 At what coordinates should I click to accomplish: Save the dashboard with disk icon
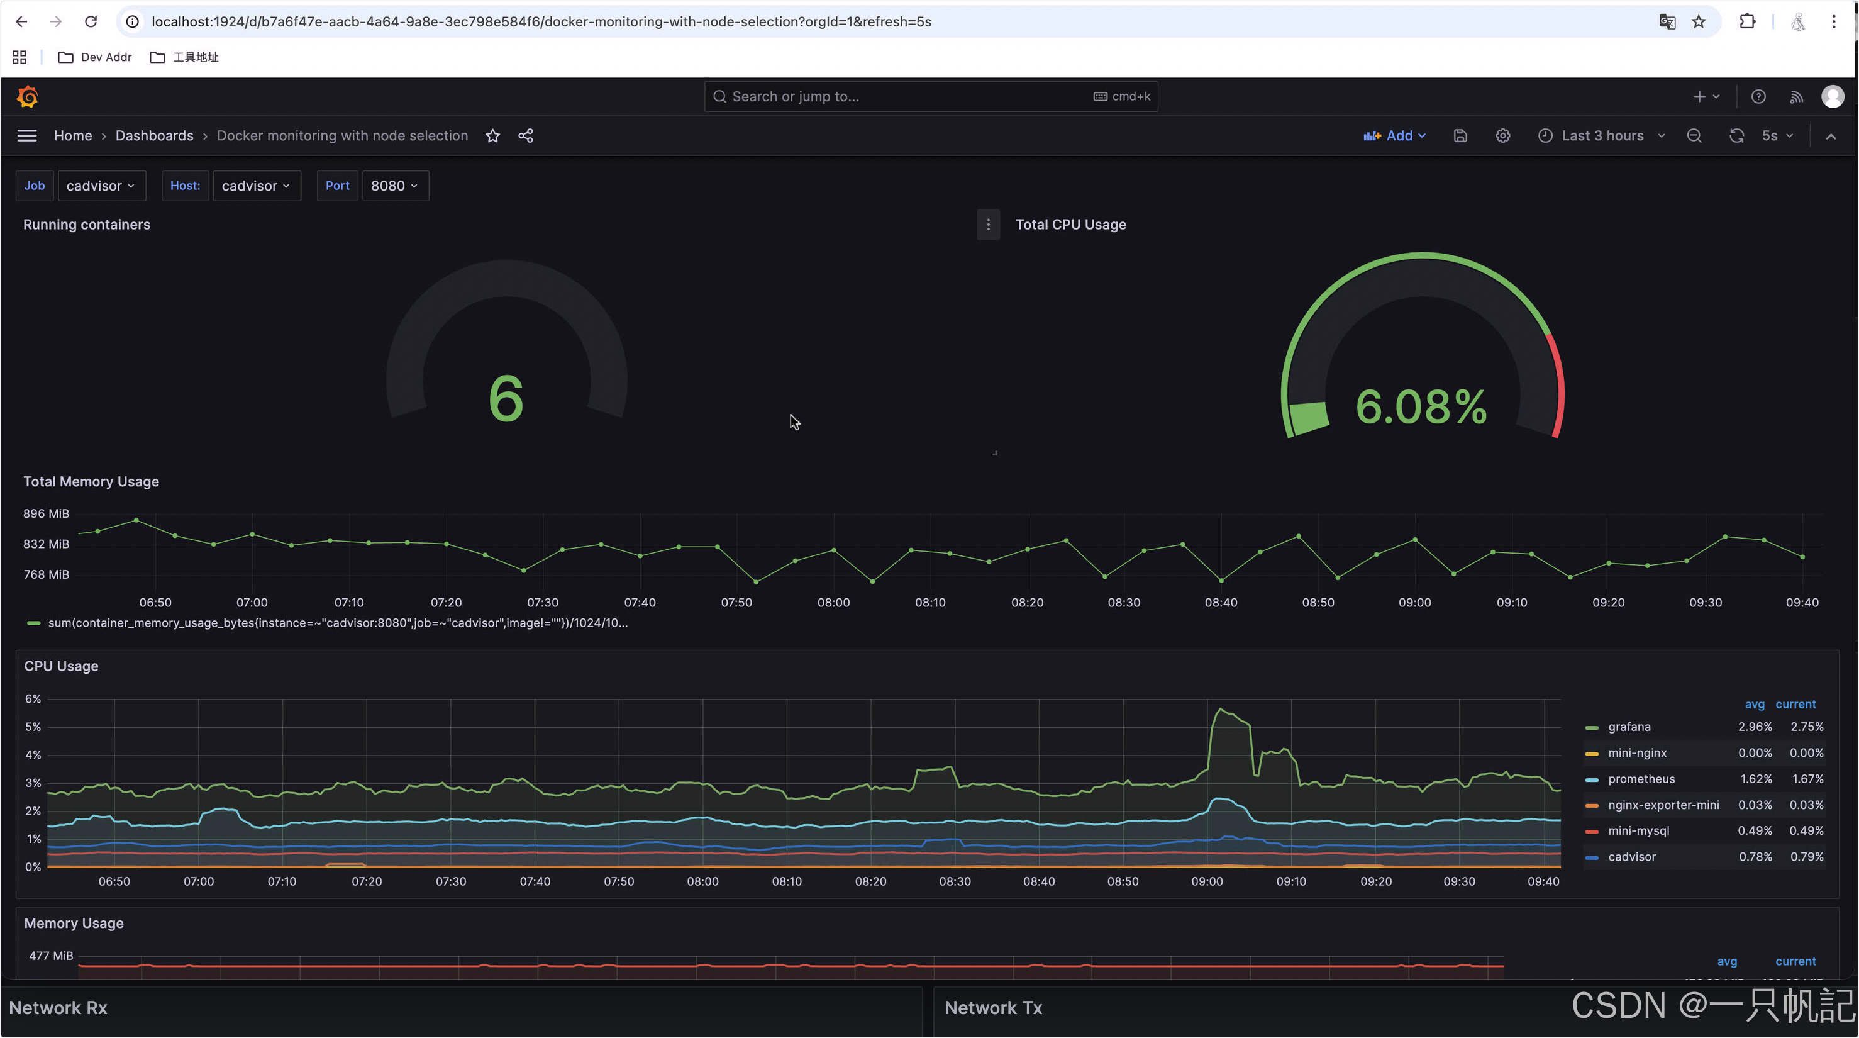[1460, 136]
